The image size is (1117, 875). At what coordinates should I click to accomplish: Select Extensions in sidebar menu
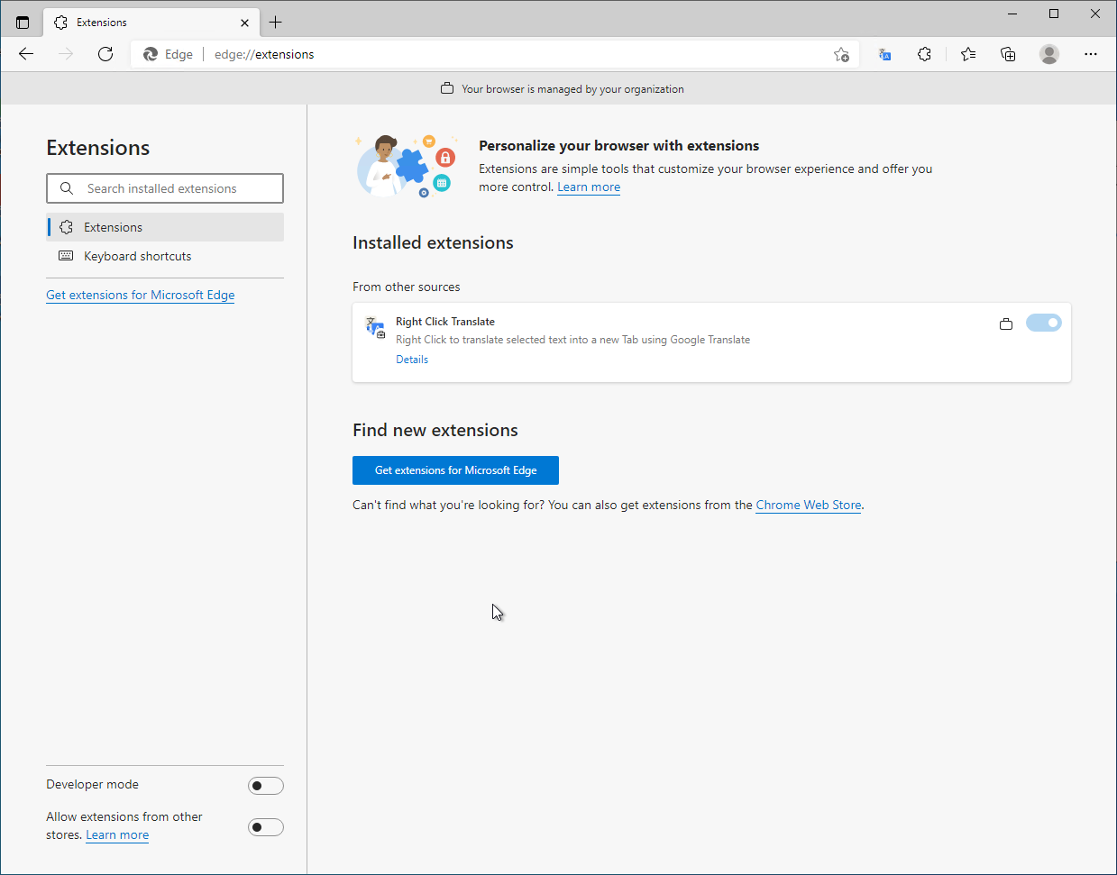[x=113, y=227]
